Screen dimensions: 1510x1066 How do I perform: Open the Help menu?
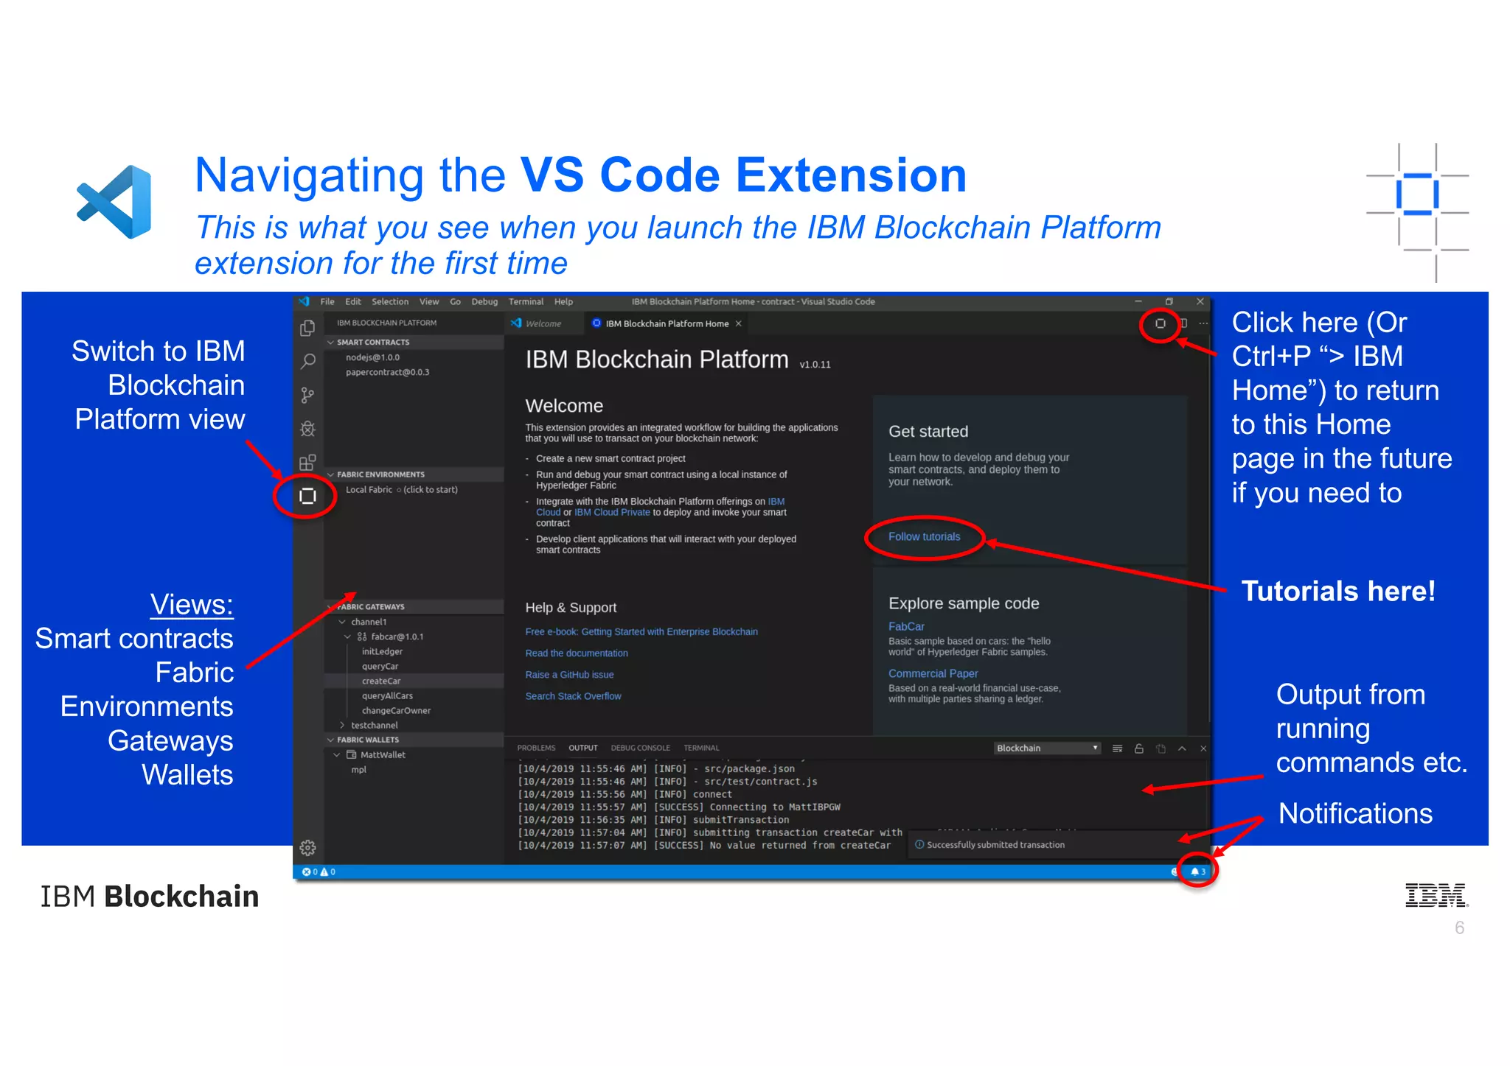point(563,301)
